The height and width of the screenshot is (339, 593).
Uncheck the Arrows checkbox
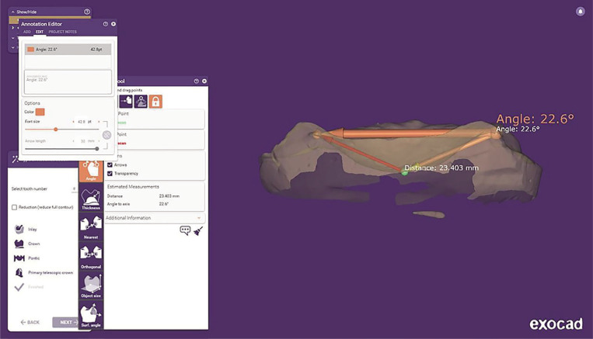(110, 164)
